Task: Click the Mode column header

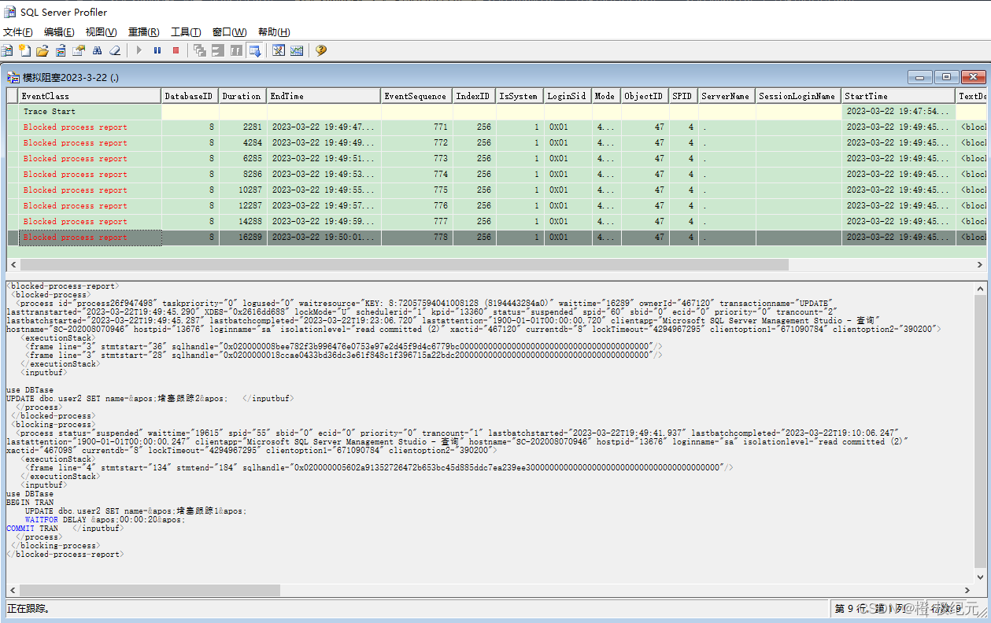Action: (606, 96)
